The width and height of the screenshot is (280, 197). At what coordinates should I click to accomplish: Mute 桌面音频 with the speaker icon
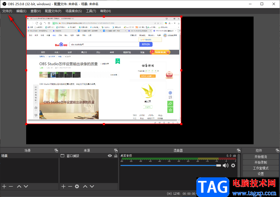(226, 165)
